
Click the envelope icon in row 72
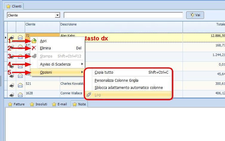20,37
